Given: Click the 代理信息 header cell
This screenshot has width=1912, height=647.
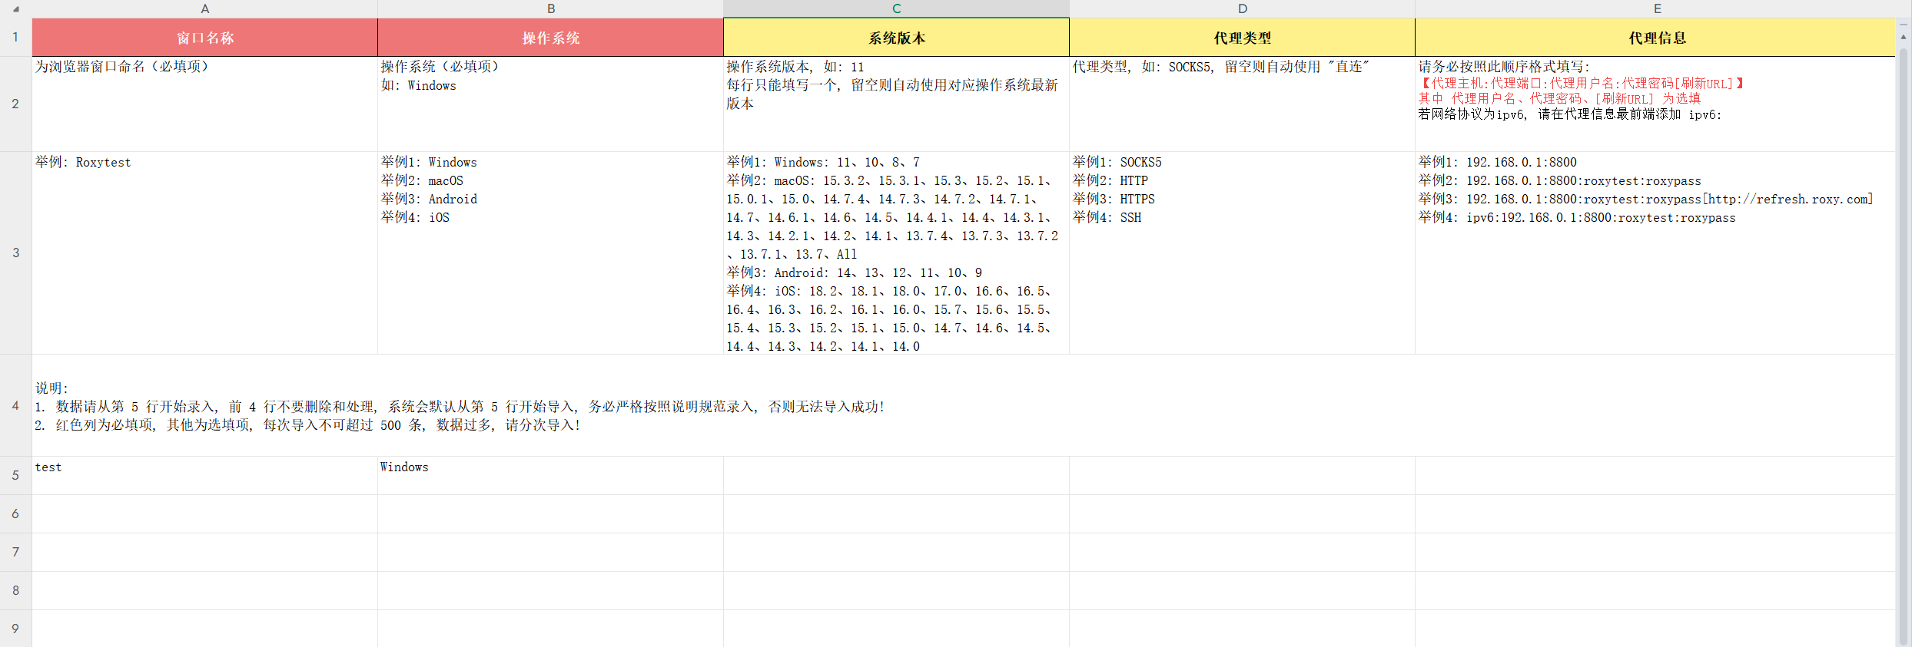Looking at the screenshot, I should point(1657,38).
